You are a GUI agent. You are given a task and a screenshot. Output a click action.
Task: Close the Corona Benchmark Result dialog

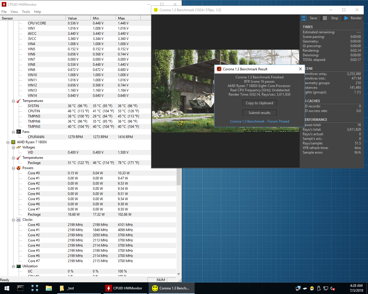point(300,69)
